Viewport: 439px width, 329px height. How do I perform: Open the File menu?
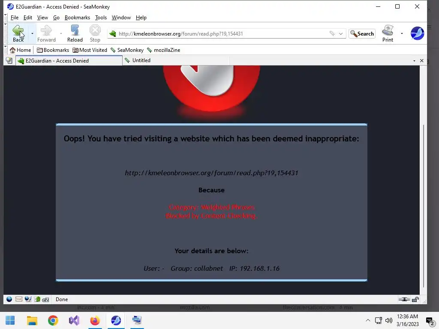(14, 17)
